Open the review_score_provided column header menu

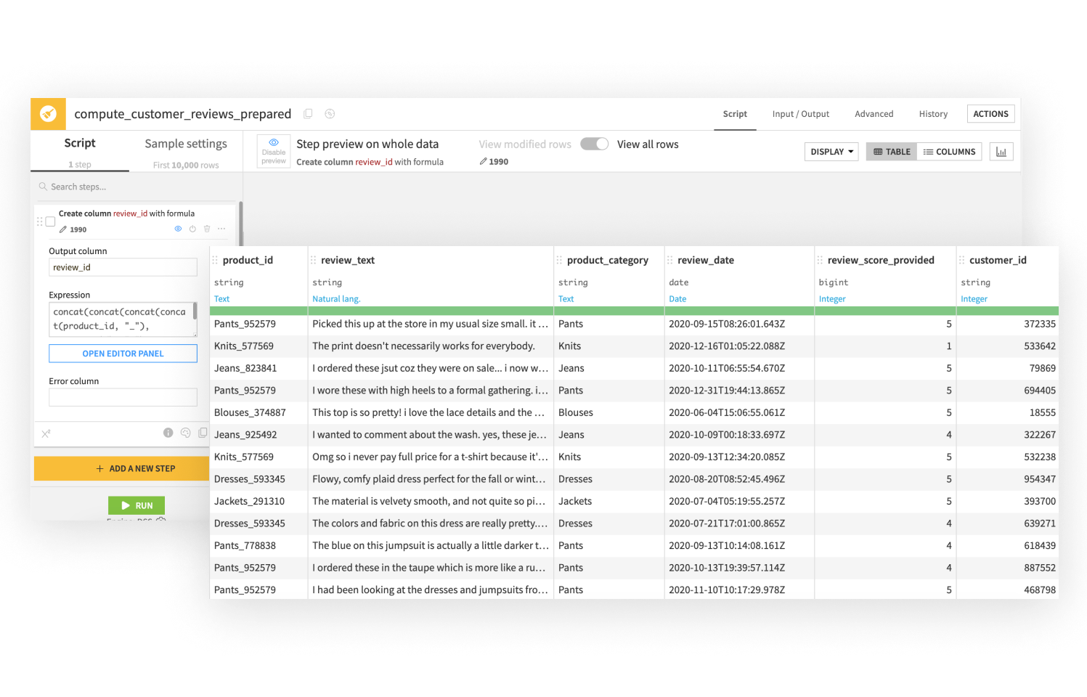tap(881, 260)
